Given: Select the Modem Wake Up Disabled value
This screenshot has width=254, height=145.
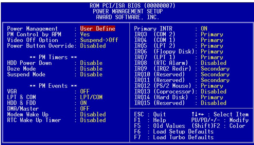Looking at the screenshot, I should (x=93, y=114).
